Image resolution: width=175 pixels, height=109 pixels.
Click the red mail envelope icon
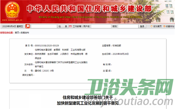coord(70,26)
